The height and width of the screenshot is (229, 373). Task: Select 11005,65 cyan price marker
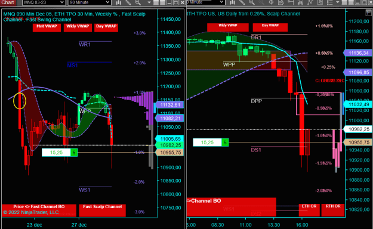(x=169, y=138)
